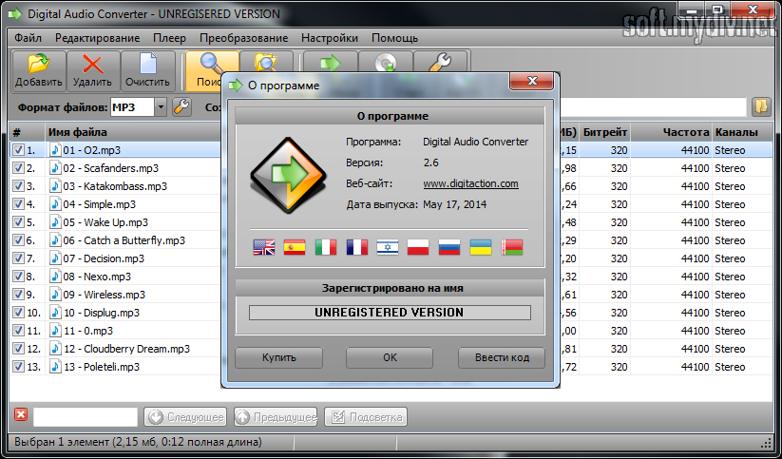Uncheck the checkbox for 01 - O2.mp3

click(x=18, y=150)
